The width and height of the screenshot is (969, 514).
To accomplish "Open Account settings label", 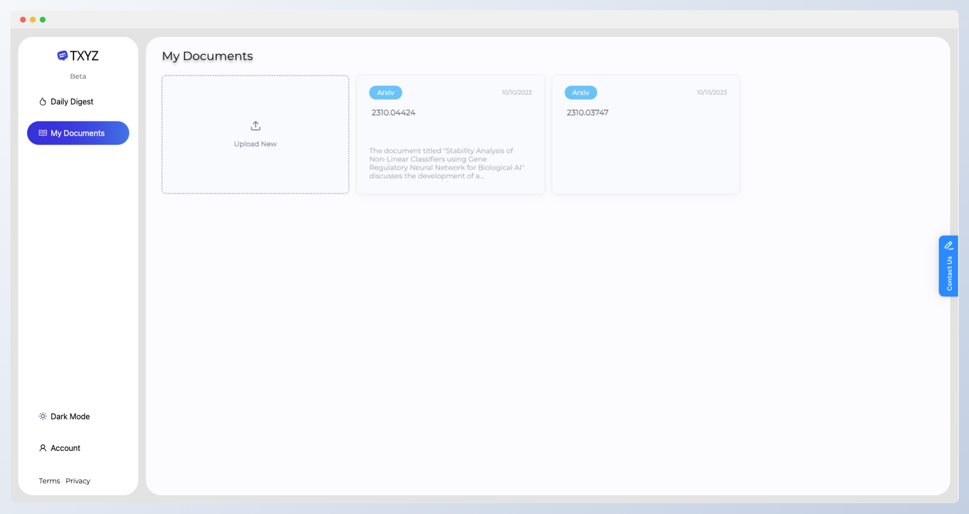I will [x=65, y=448].
